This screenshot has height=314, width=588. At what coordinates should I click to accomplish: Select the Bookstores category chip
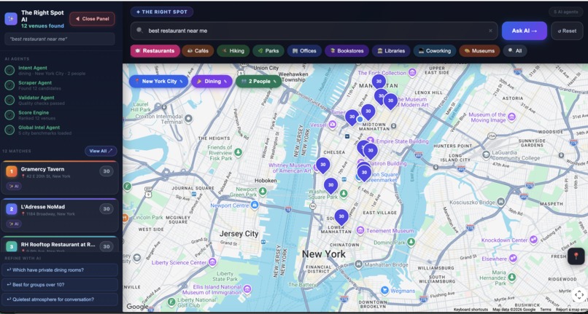347,51
